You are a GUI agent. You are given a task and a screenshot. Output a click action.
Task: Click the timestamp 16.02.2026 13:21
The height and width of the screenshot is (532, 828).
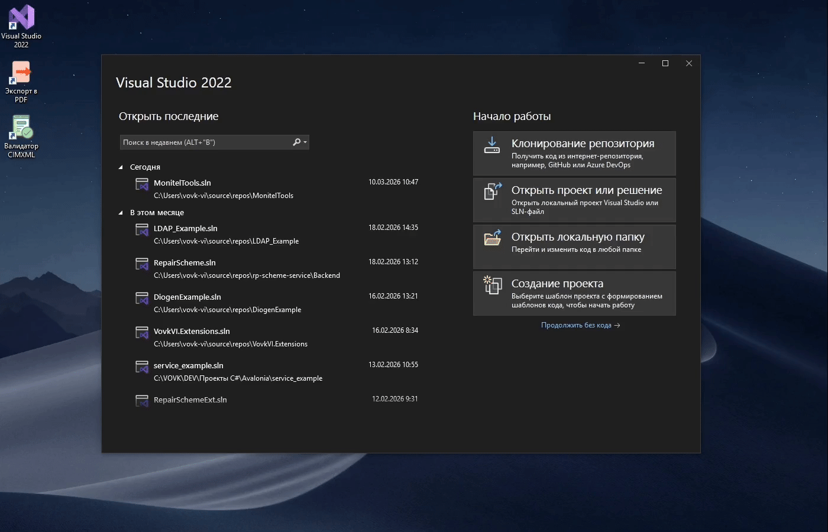coord(393,296)
